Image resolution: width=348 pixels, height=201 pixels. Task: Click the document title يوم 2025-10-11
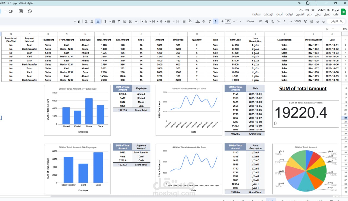click(328, 10)
